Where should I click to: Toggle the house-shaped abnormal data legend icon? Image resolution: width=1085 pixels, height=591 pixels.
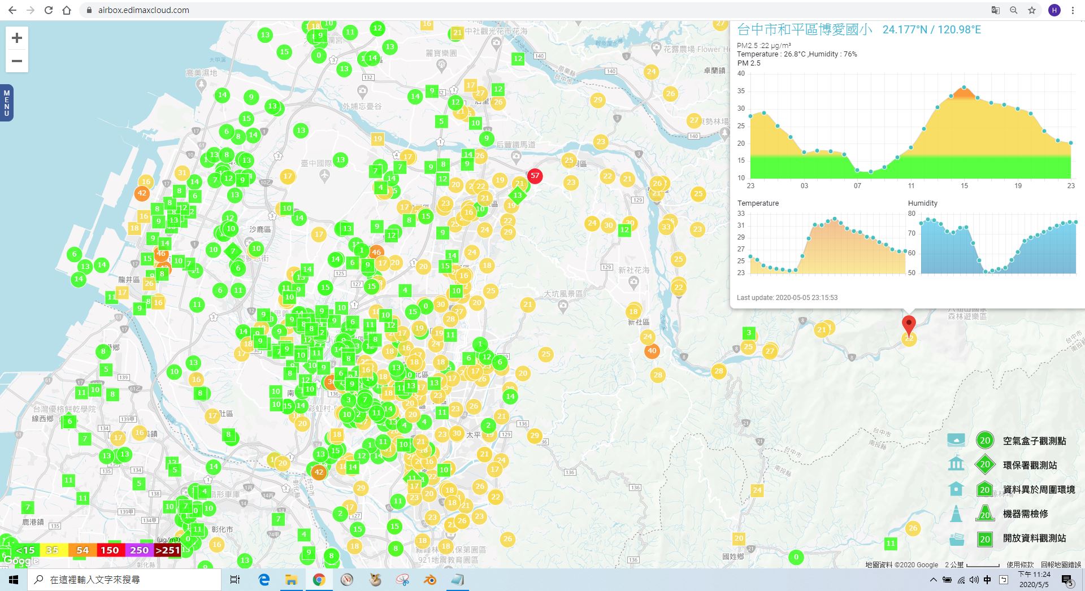pos(956,489)
